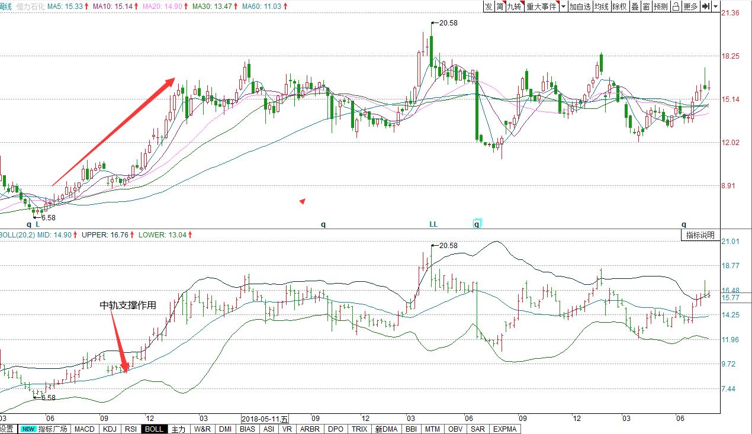The width and height of the screenshot is (752, 434).
Task: Click the 指标说明 button
Action: 700,235
